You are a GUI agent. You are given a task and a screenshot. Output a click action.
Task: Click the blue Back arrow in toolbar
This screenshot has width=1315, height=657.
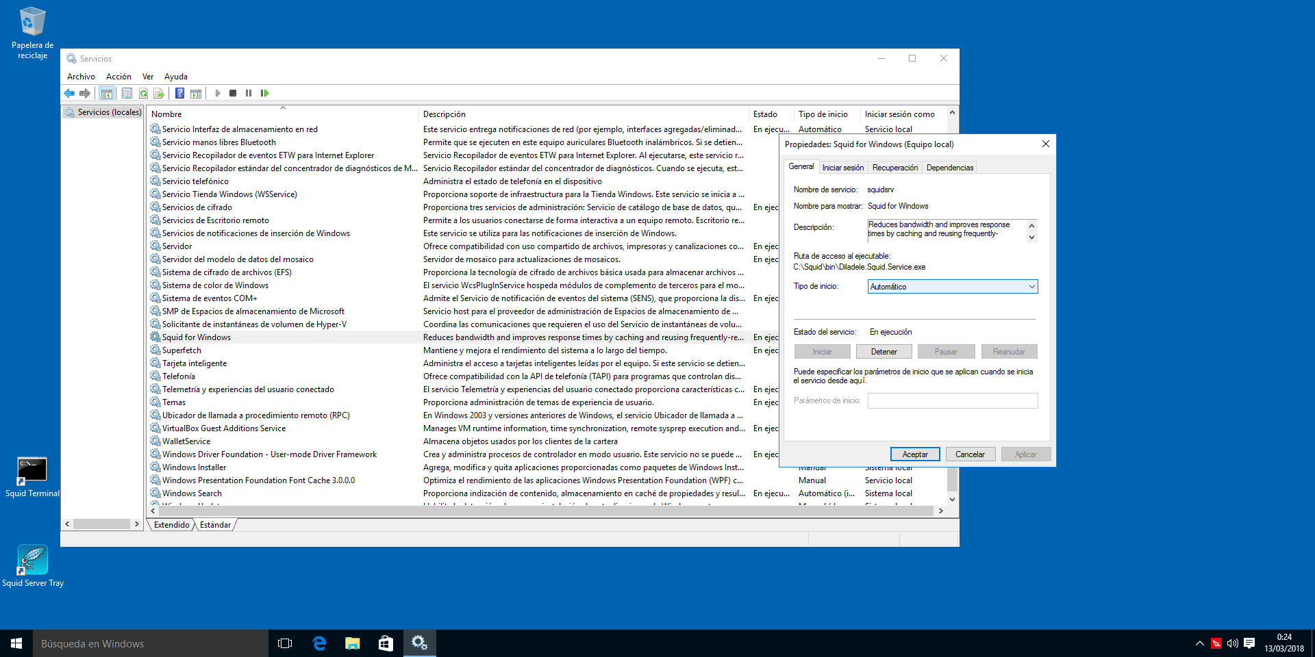69,93
